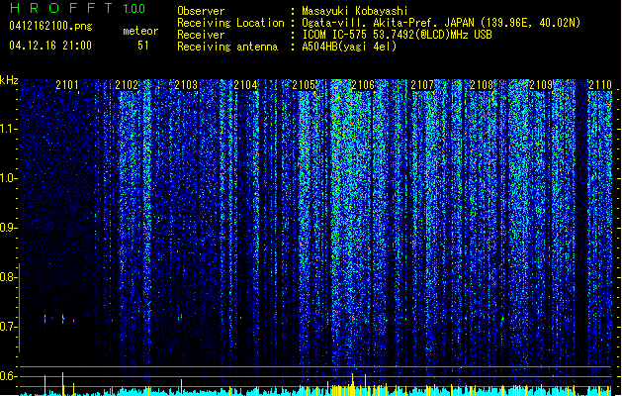The image size is (622, 396).
Task: Click the 1.1 frequency axis label
Action: (x=9, y=129)
